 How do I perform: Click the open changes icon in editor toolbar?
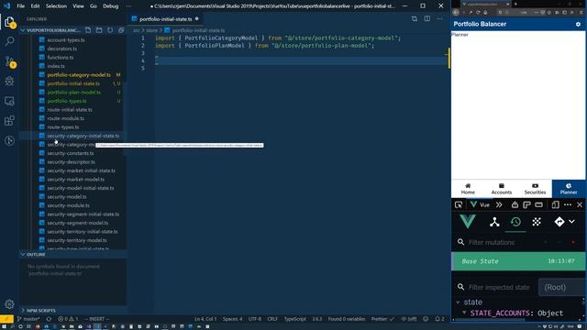(x=415, y=18)
